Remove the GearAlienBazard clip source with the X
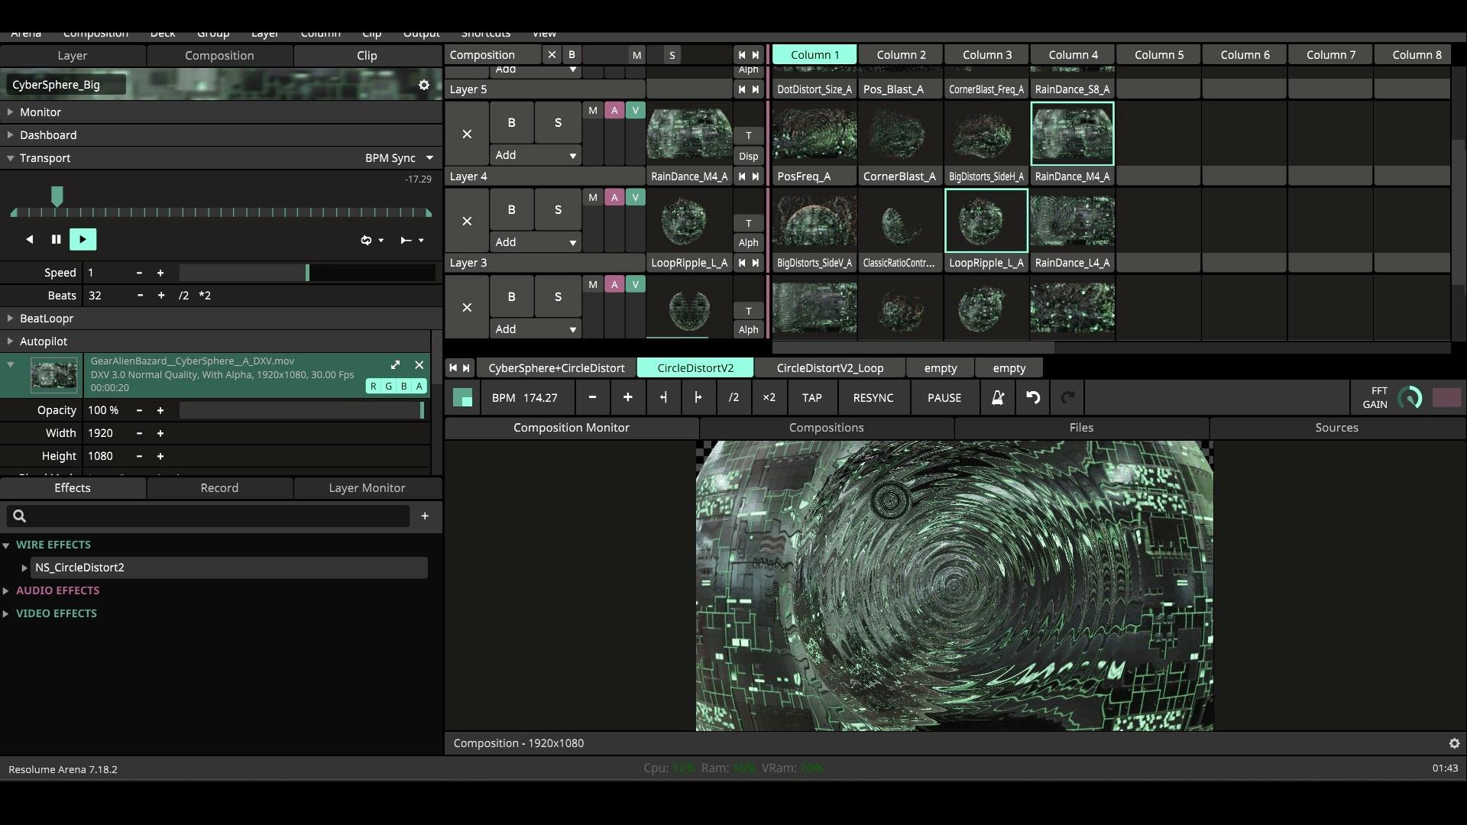The height and width of the screenshot is (825, 1467). point(419,365)
